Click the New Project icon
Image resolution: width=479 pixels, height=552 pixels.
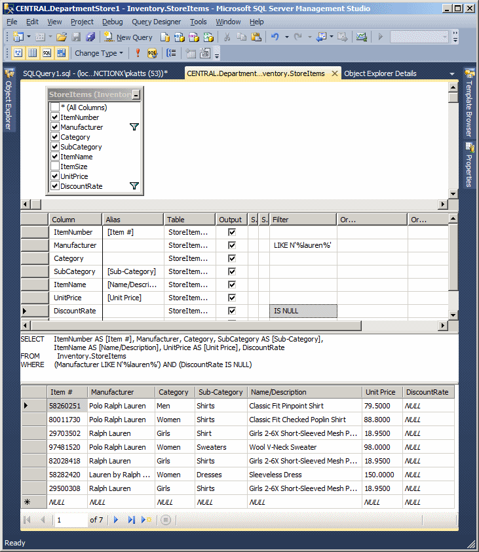click(18, 37)
